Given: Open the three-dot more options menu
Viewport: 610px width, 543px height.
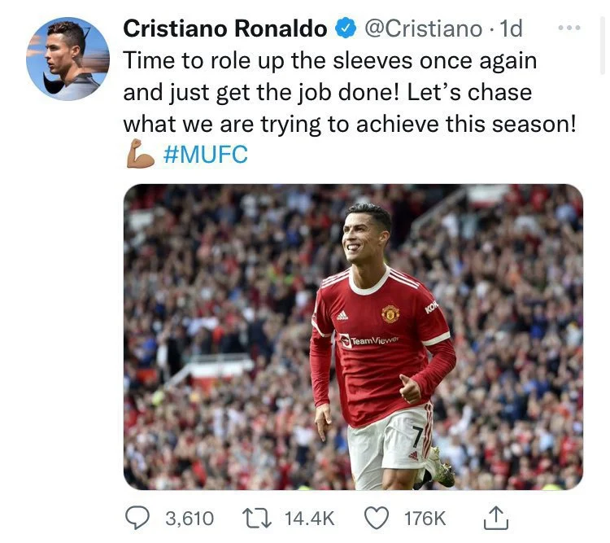Looking at the screenshot, I should (569, 28).
